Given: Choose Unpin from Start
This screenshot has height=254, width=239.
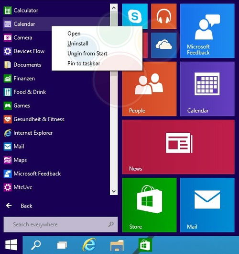Looking at the screenshot, I should coord(87,54).
